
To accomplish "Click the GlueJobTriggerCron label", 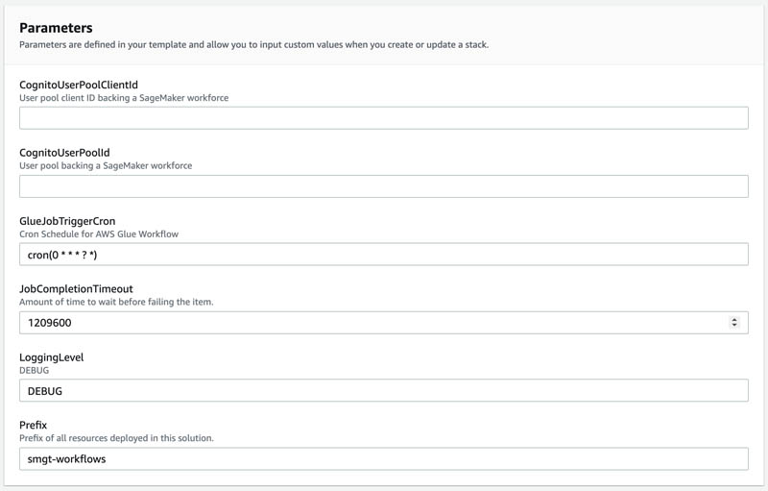I will tap(67, 221).
